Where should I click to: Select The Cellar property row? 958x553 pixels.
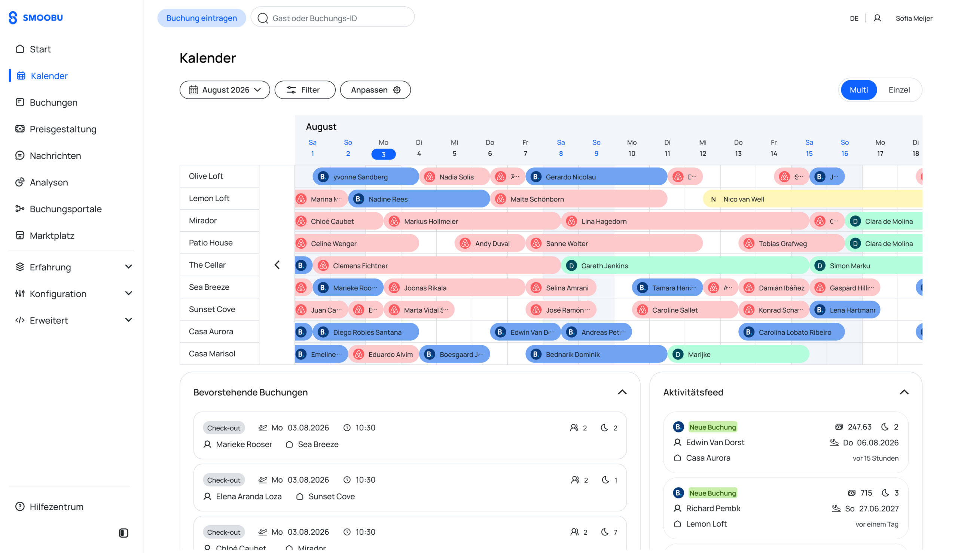click(x=219, y=265)
